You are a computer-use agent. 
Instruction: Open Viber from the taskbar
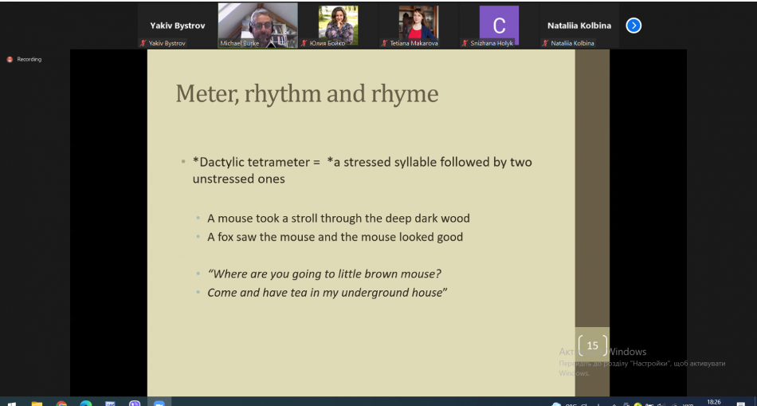(x=134, y=403)
